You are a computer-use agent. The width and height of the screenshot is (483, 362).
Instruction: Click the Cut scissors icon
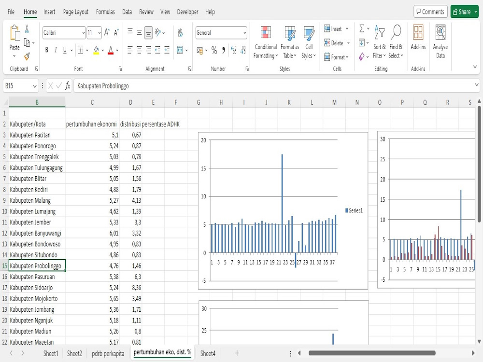[x=27, y=28]
